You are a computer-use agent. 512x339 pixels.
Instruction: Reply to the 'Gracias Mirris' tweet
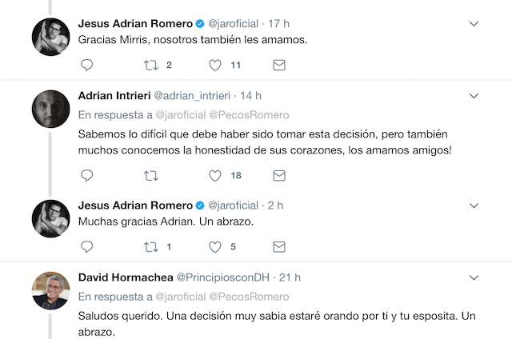[x=87, y=65]
